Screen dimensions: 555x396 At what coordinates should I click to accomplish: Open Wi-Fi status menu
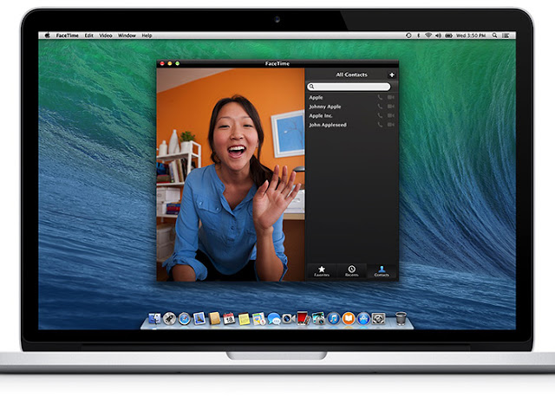428,36
